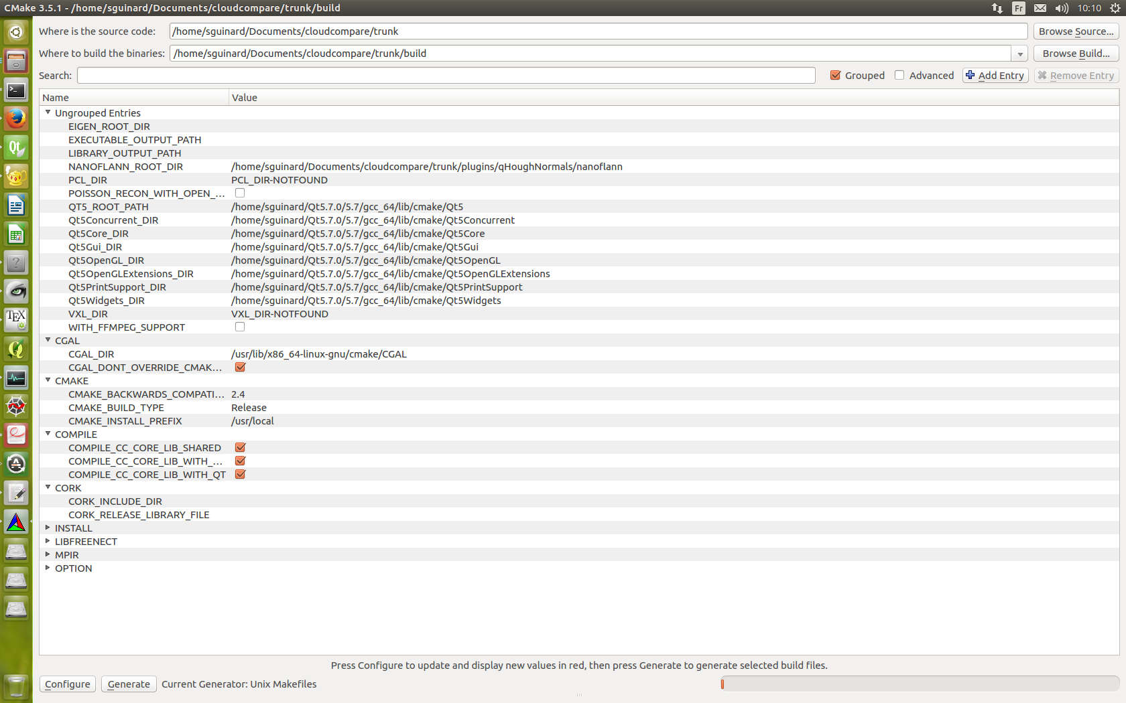Click the Browse Source button

pyautogui.click(x=1076, y=31)
